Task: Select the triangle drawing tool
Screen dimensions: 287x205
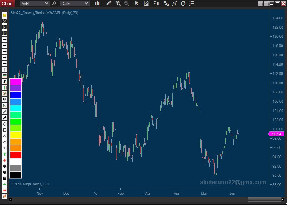Action: coord(5,136)
